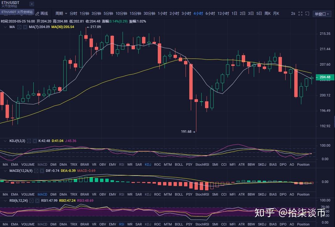Select the 6小时 timeframe

pos(210,14)
